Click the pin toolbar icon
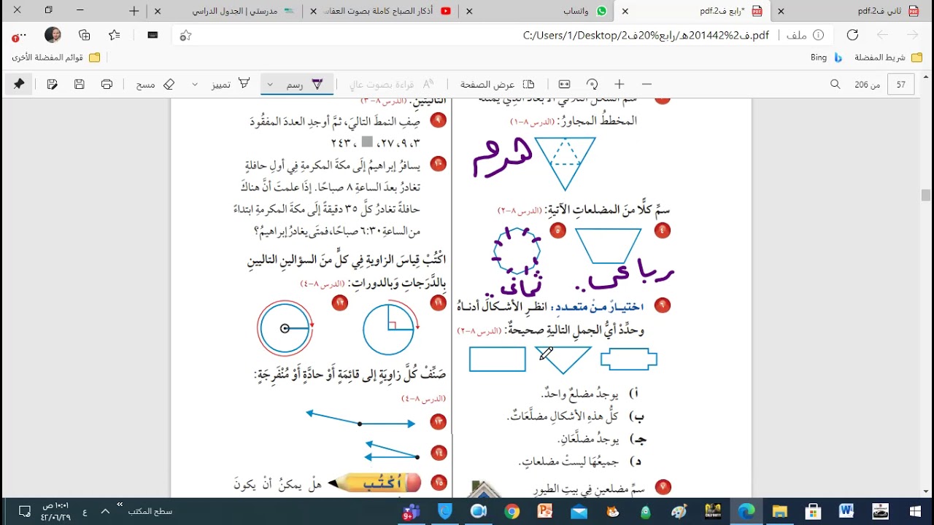Screen dimensions: 934x525 pyautogui.click(x=19, y=85)
